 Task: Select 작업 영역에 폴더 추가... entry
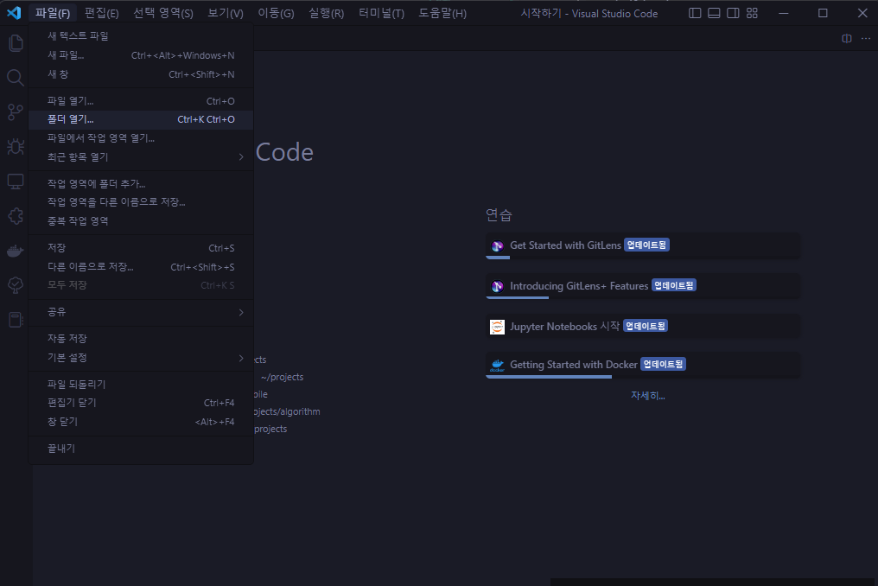point(141,184)
